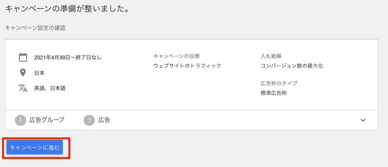Image resolution: width=388 pixels, height=167 pixels.
Task: Select the 広告グループ label
Action: (47, 120)
